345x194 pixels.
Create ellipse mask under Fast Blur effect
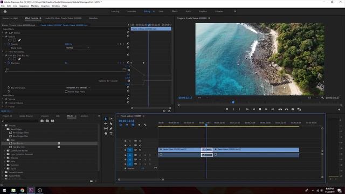tap(10, 59)
